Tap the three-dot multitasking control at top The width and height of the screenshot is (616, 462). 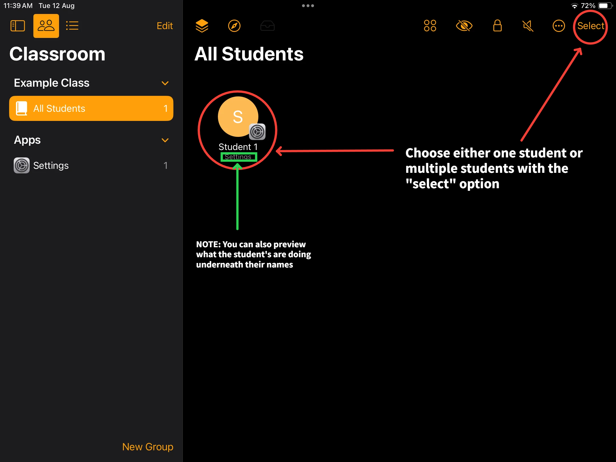coord(308,6)
